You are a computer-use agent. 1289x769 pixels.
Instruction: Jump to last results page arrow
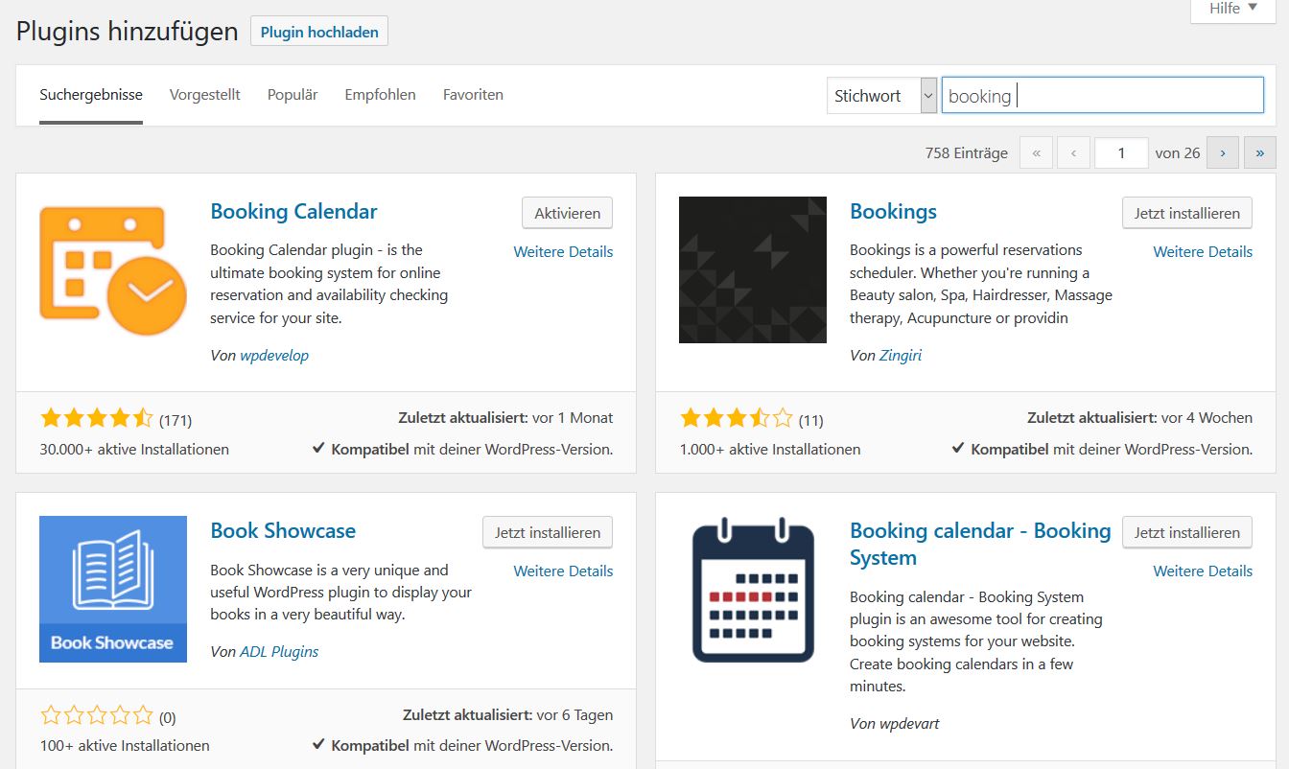point(1259,152)
